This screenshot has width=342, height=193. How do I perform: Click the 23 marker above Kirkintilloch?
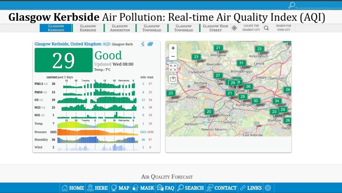point(259,49)
